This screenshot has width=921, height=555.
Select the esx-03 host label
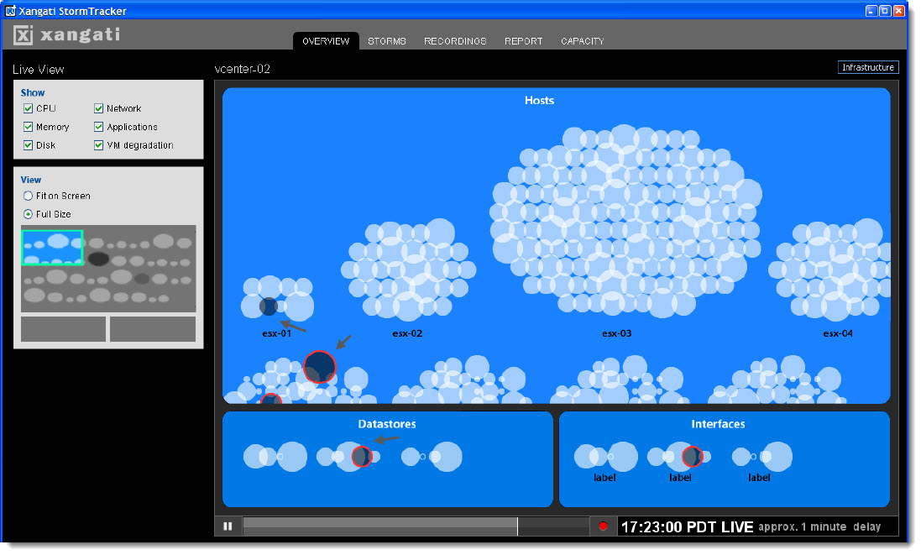pos(617,333)
